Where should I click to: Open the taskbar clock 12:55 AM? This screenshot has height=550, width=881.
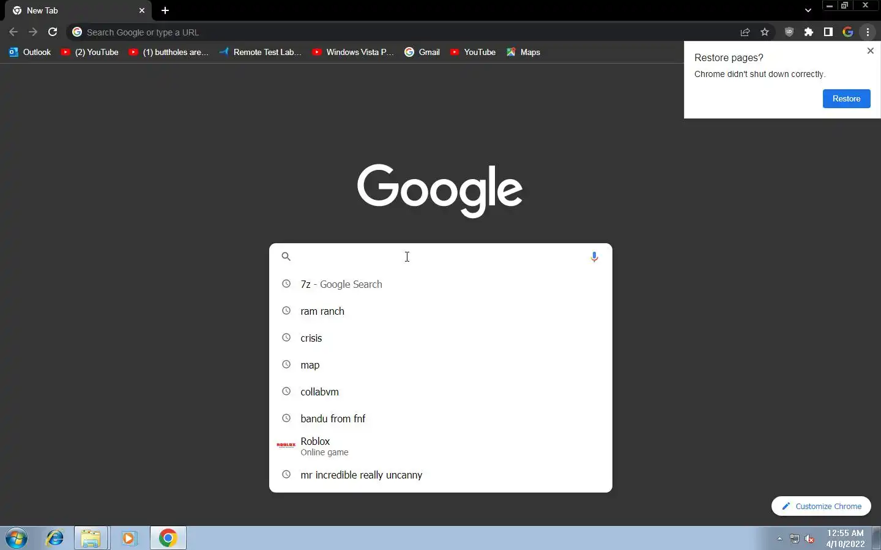[x=845, y=538]
